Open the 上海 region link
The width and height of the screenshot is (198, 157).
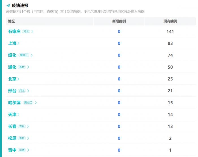pos(12,43)
